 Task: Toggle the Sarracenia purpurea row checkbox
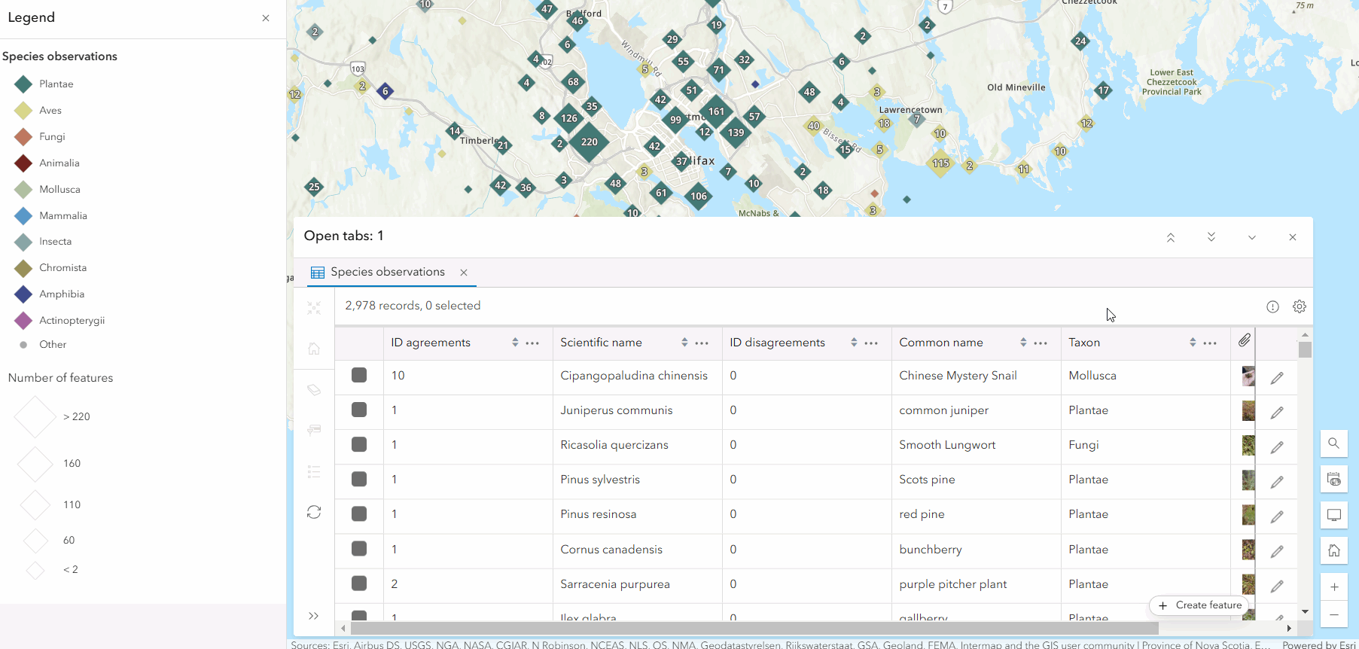click(359, 583)
